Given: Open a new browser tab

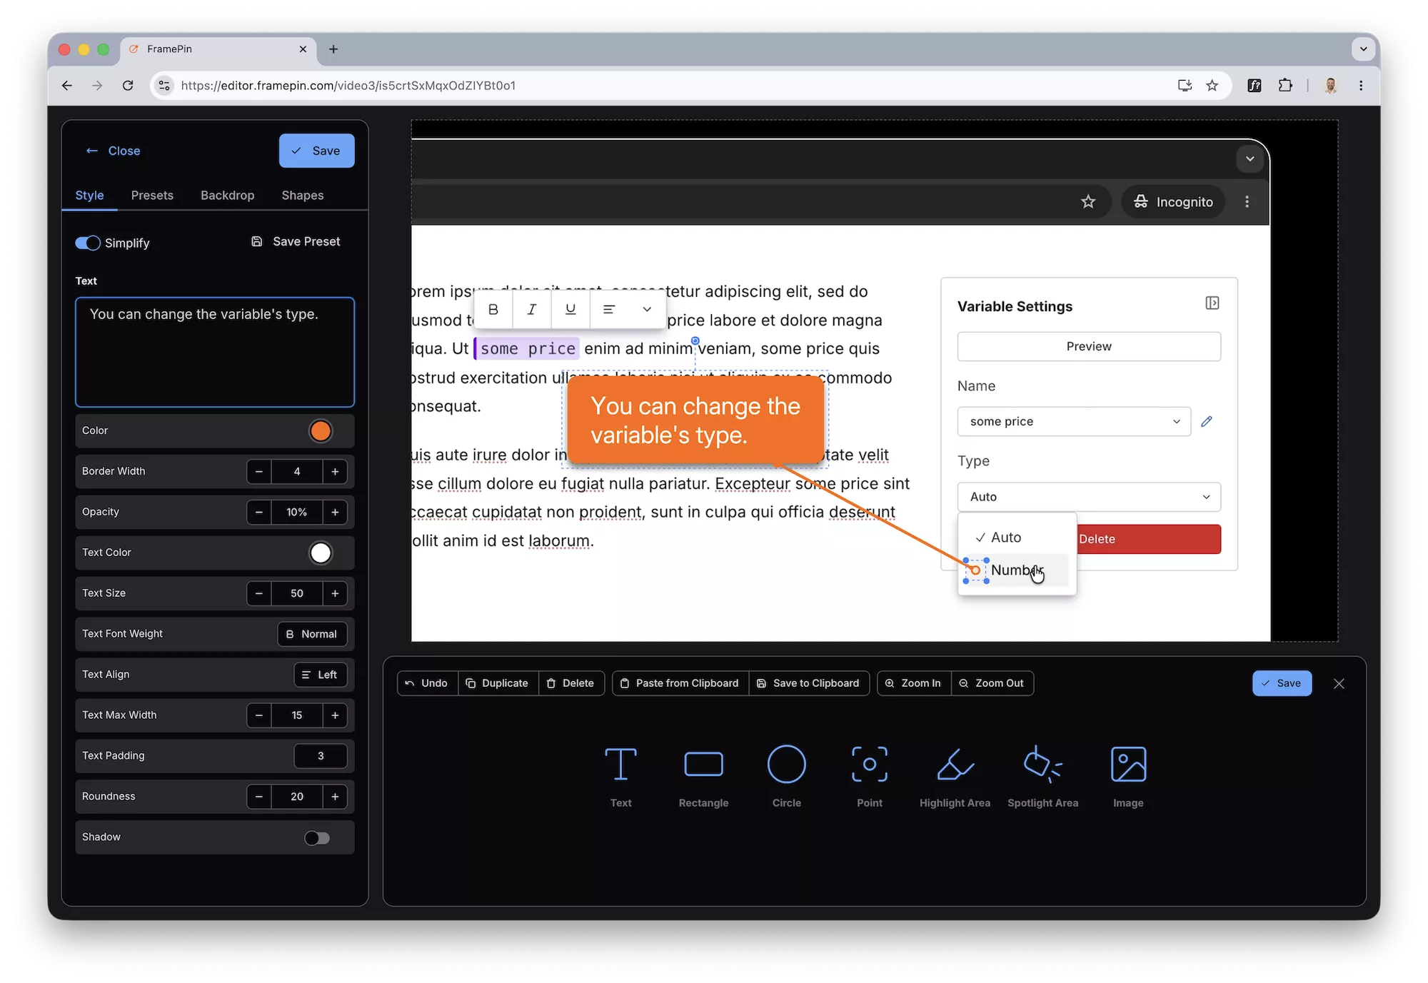Looking at the screenshot, I should coord(333,49).
